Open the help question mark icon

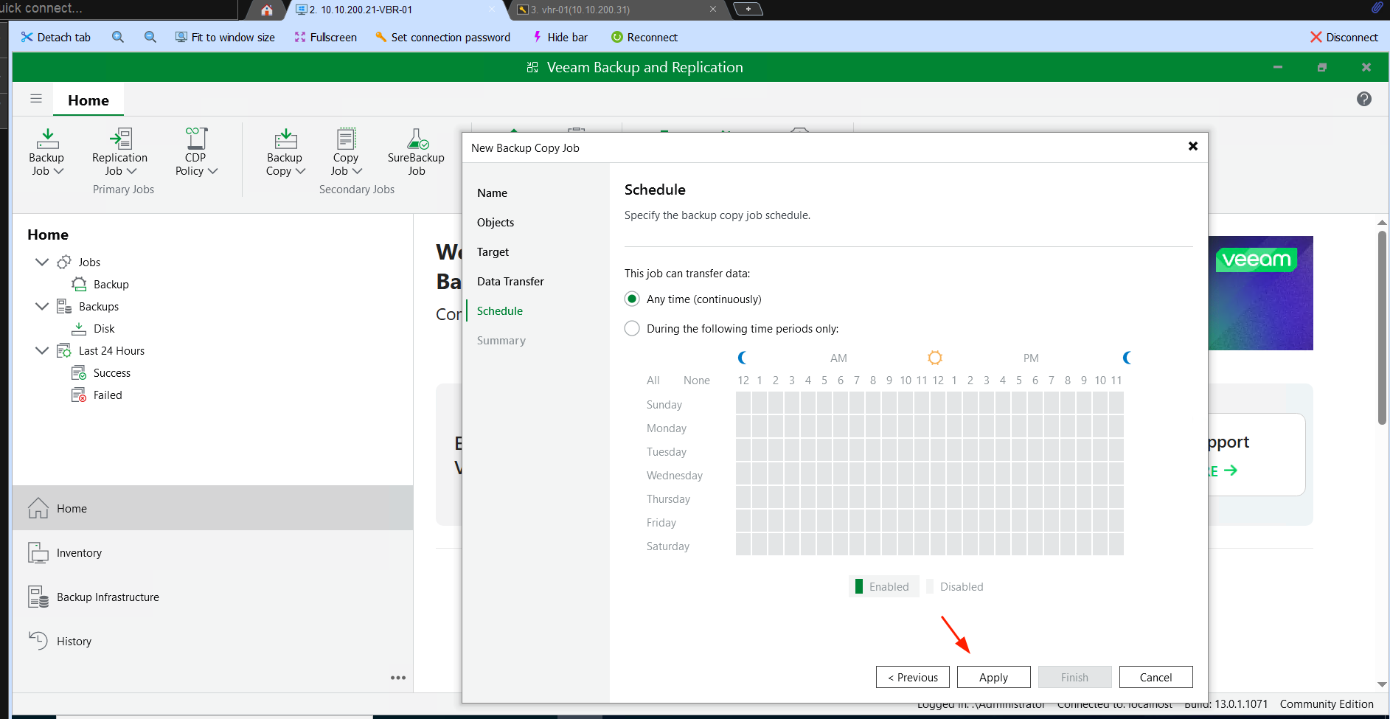tap(1364, 99)
